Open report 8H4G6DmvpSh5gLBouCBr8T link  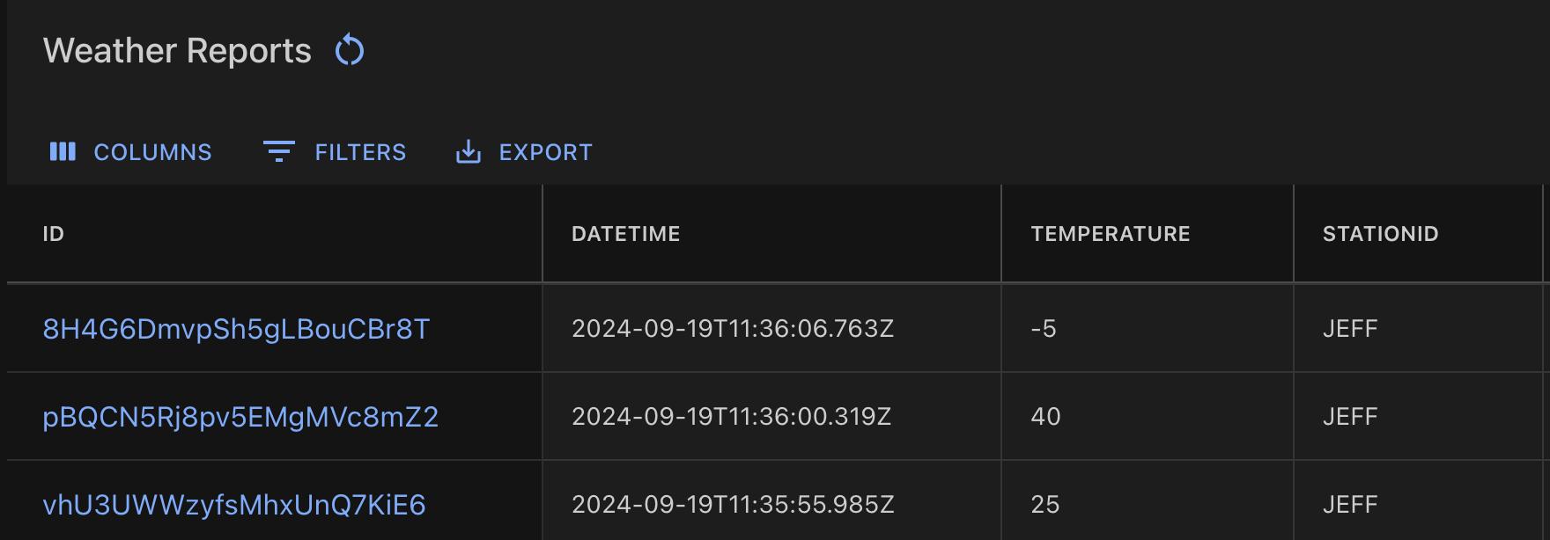tap(236, 329)
